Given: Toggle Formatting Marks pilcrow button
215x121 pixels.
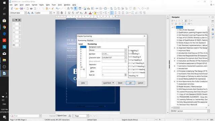Looking at the screenshot, I should coord(76,8).
